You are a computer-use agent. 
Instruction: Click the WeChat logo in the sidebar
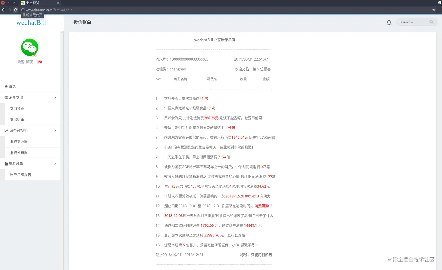pyautogui.click(x=30, y=47)
